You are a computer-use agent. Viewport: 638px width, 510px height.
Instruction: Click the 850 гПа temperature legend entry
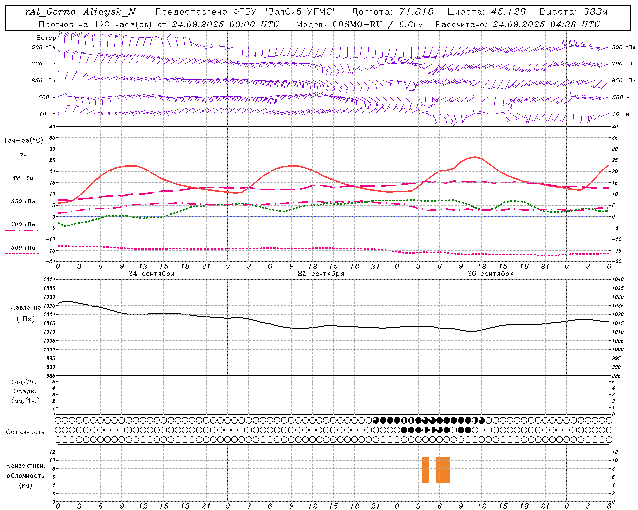point(23,202)
